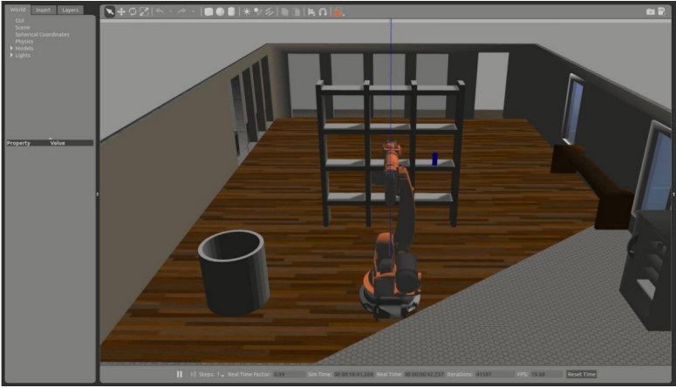Expand the Lights tree node
The image size is (676, 388).
coord(11,55)
